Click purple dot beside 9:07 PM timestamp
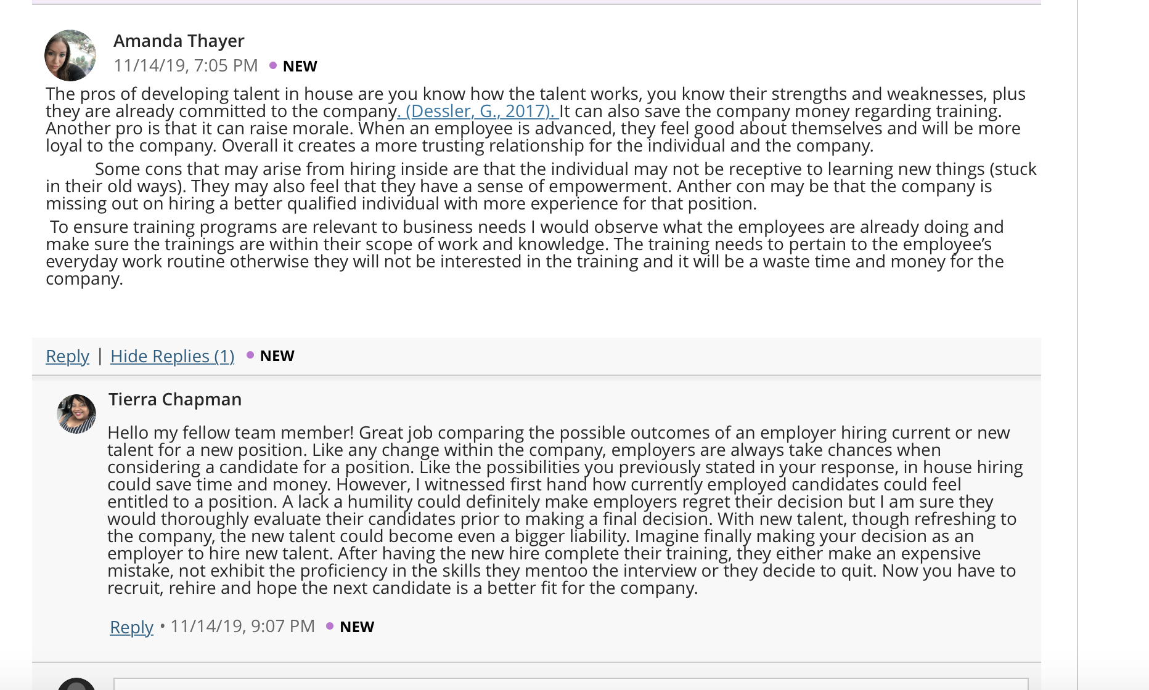This screenshot has width=1149, height=690. pyautogui.click(x=330, y=626)
